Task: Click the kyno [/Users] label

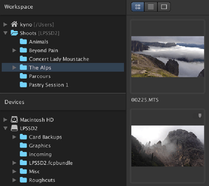Action: (37, 25)
